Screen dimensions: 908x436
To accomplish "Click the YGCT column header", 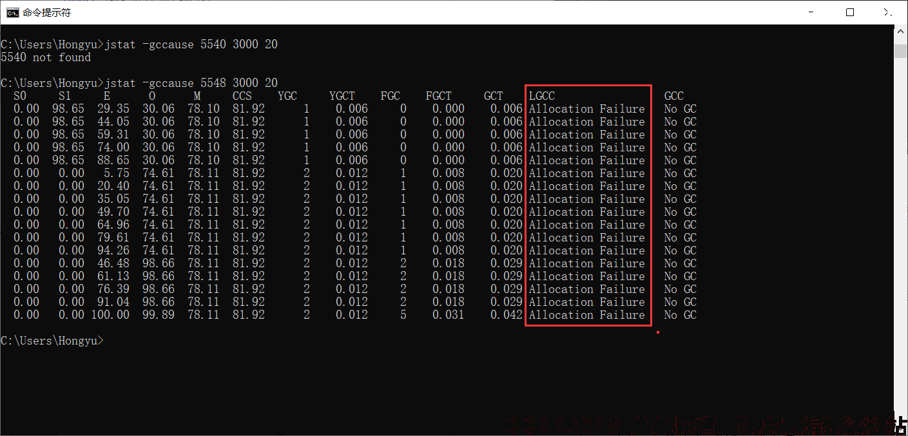I will pos(342,96).
